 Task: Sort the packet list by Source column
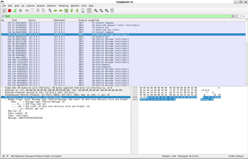pyautogui.click(x=41, y=20)
